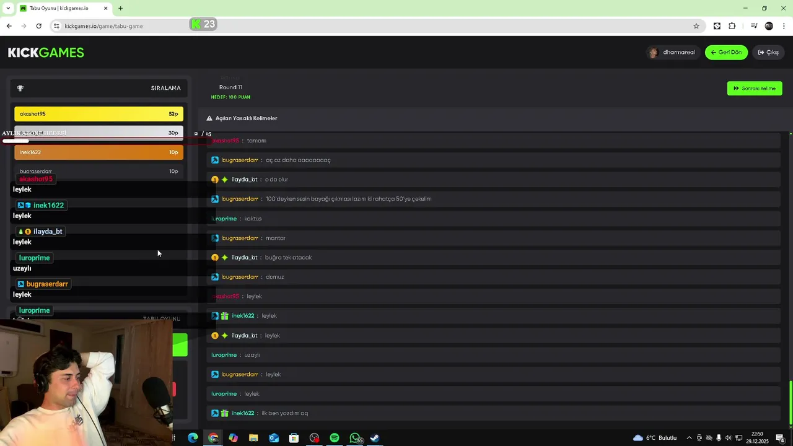Click the Çıkış logout button
The width and height of the screenshot is (793, 446).
click(x=768, y=53)
